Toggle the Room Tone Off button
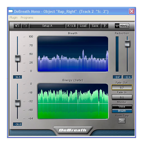The height and width of the screenshot is (145, 143). (x=122, y=121)
